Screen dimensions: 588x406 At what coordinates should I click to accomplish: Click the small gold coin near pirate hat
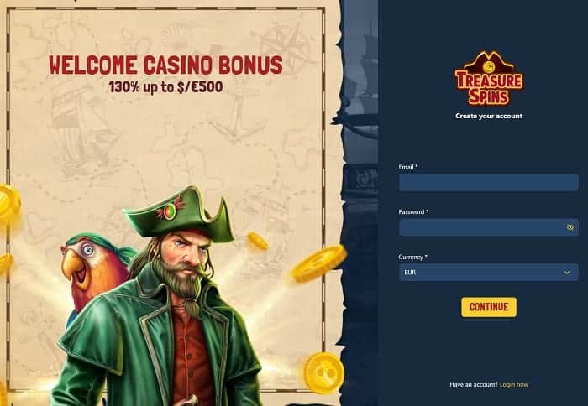click(258, 241)
